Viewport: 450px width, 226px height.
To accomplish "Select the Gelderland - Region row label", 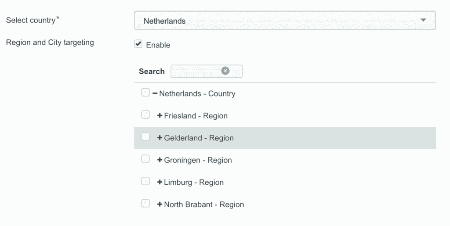I will (x=199, y=138).
